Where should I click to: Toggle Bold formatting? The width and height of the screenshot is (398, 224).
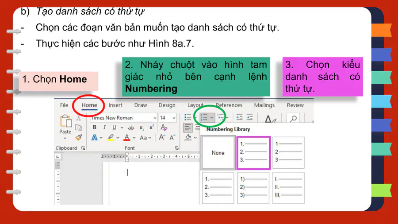tap(95, 127)
